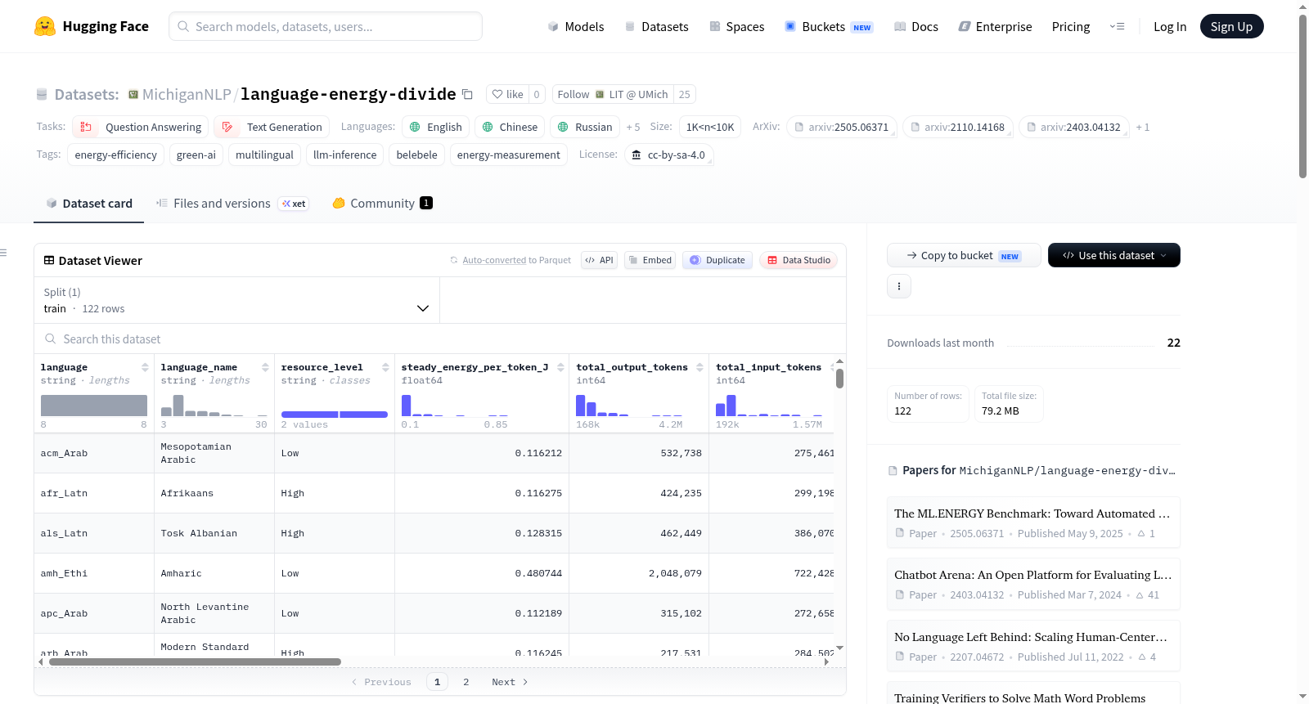Open No Language Left Behind paper

1033,646
